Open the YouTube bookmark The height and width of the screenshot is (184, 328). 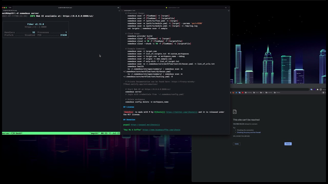coord(242,93)
